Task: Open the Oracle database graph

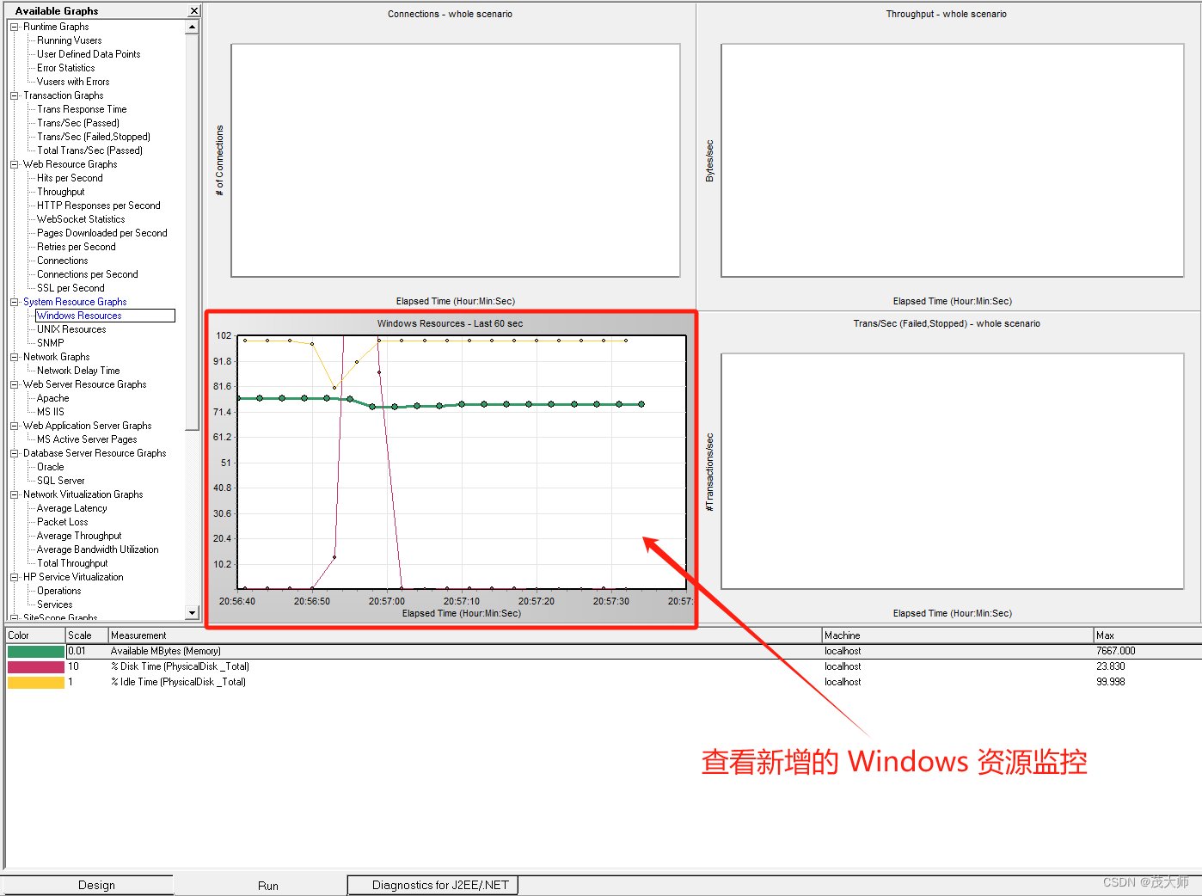Action: point(50,466)
